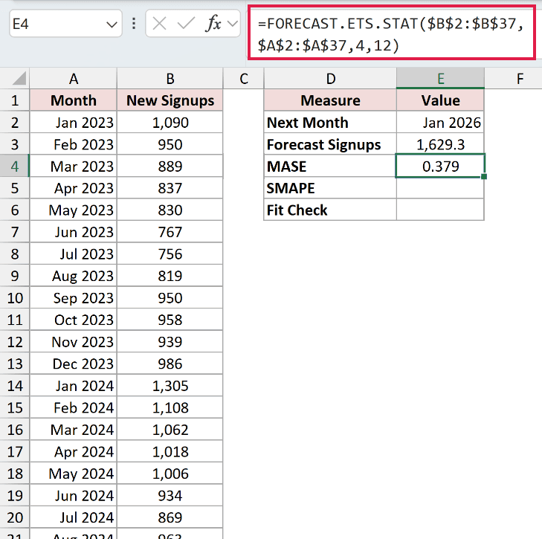Click the cell containing 1,062
This screenshot has height=539, width=542.
point(170,430)
